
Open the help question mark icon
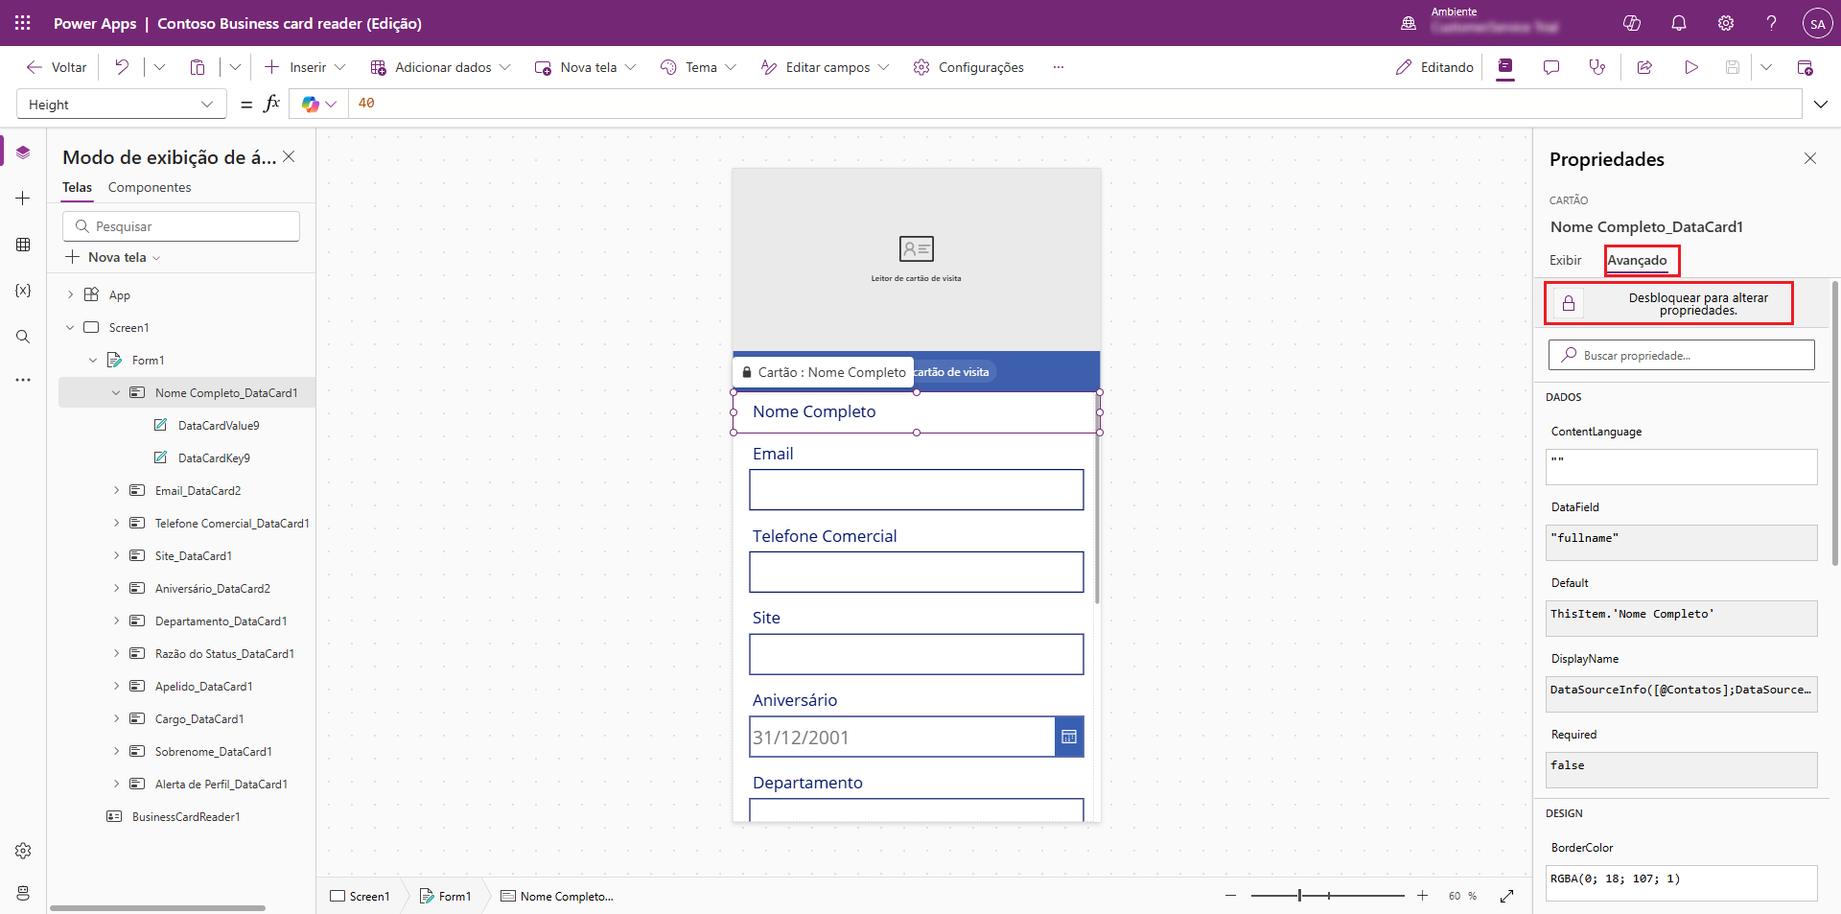[x=1771, y=23]
